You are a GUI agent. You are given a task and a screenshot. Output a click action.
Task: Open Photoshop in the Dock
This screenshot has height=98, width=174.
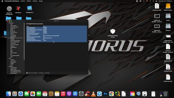(x=105, y=94)
